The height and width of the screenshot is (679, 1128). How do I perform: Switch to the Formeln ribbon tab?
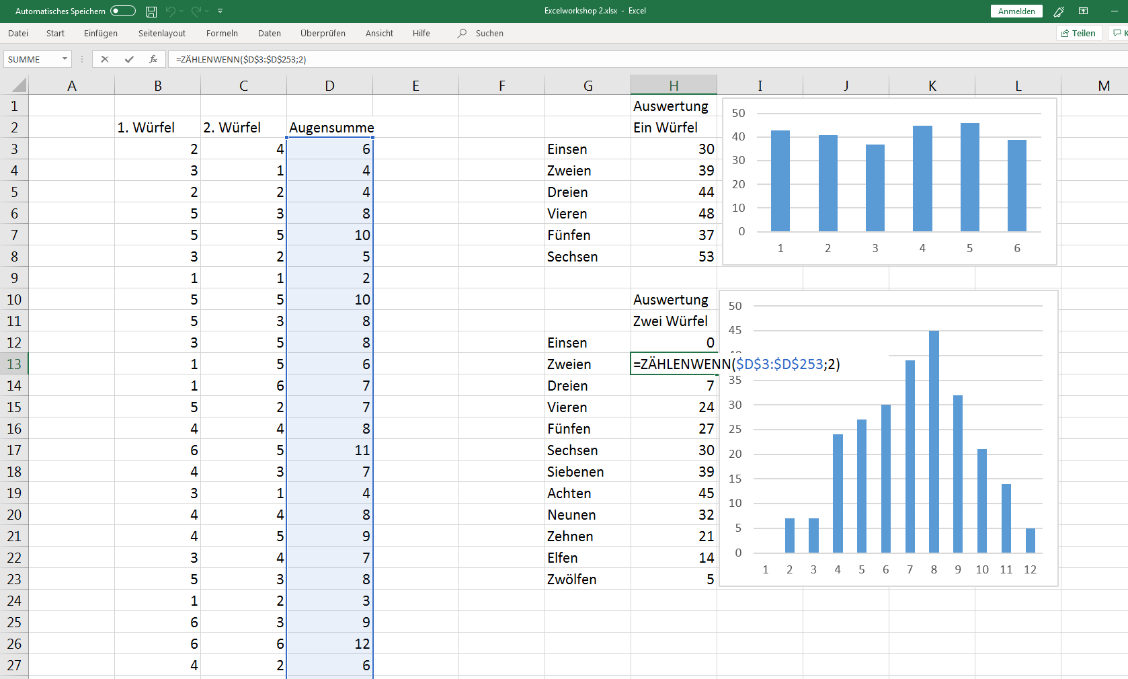coord(222,33)
